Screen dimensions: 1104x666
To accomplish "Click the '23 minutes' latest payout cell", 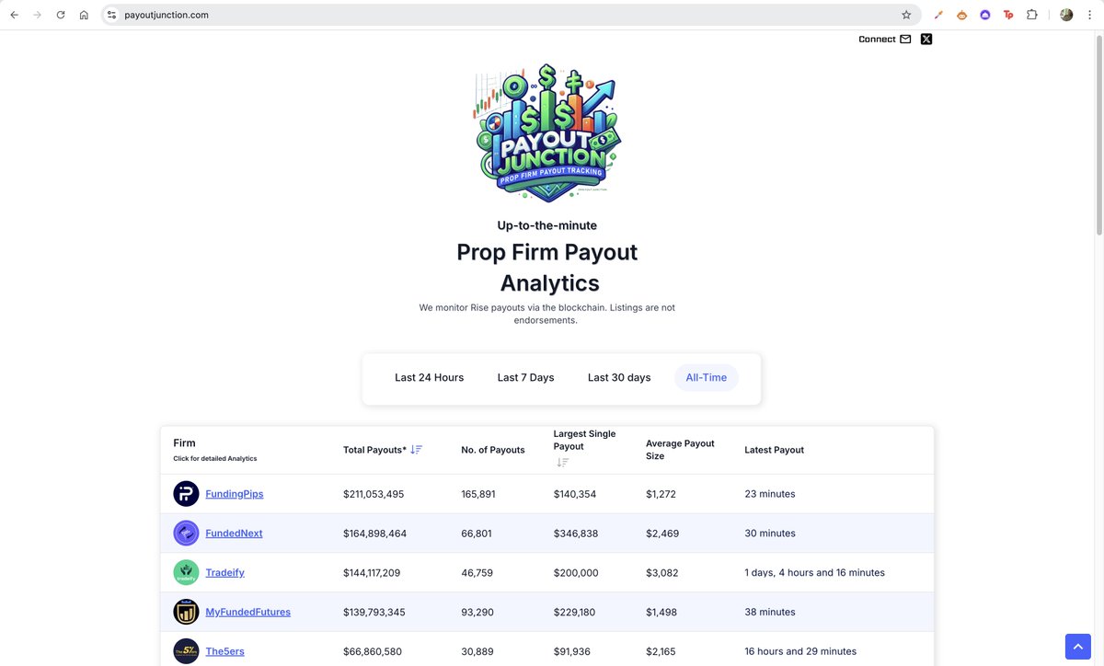I will click(x=770, y=494).
